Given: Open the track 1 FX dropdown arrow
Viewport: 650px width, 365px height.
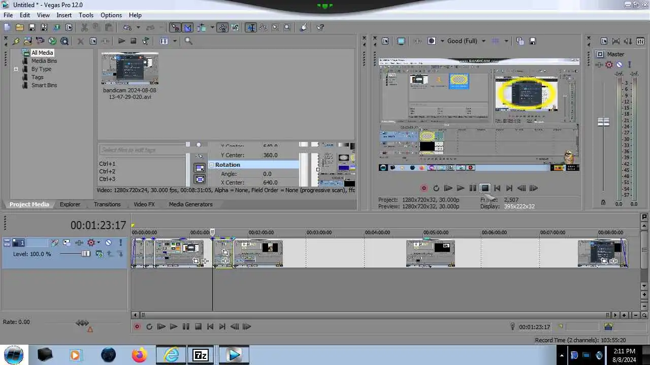Looking at the screenshot, I should (x=99, y=242).
